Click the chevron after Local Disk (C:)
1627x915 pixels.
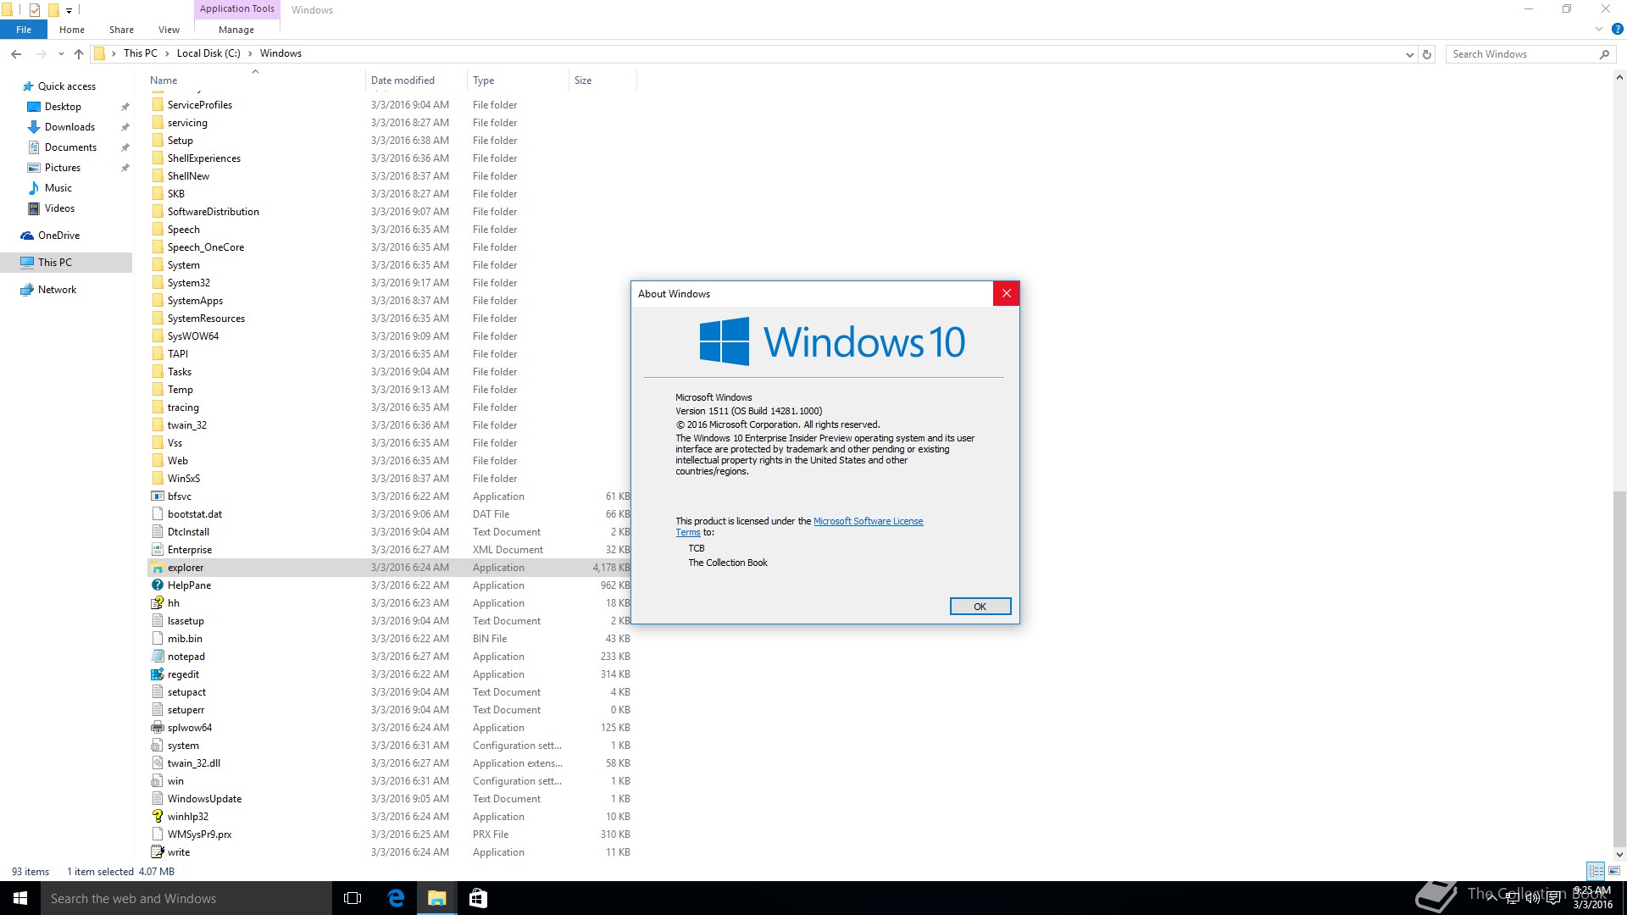250,53
